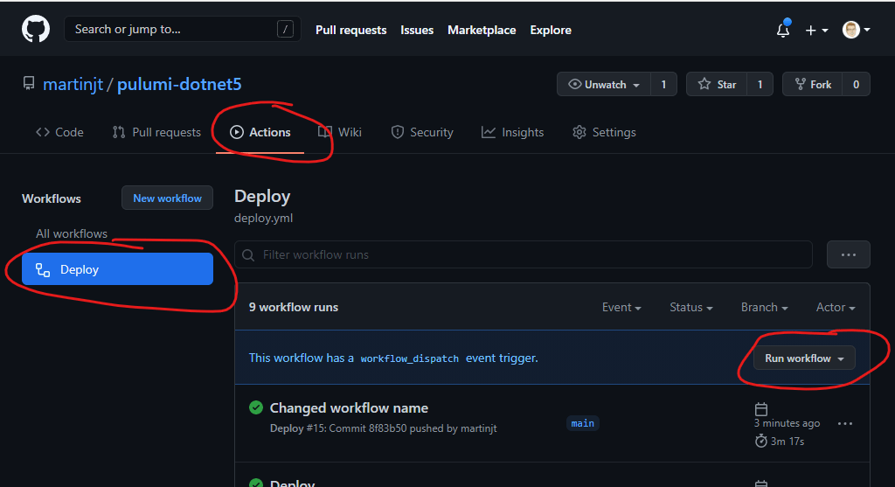Click the Filter workflow runs field
This screenshot has width=895, height=487.
coord(523,255)
